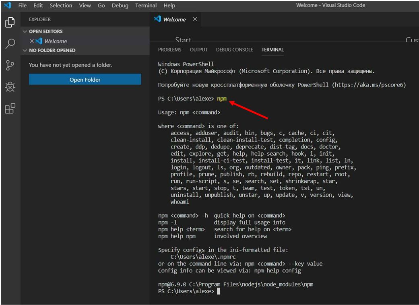The image size is (419, 305).
Task: Close Welcome in Open Editors list
Action: click(32, 41)
